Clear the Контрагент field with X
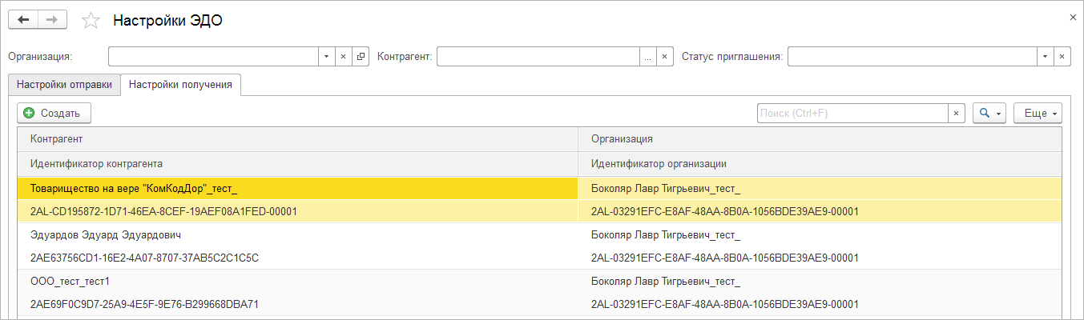Image resolution: width=1084 pixels, height=320 pixels. click(x=664, y=57)
